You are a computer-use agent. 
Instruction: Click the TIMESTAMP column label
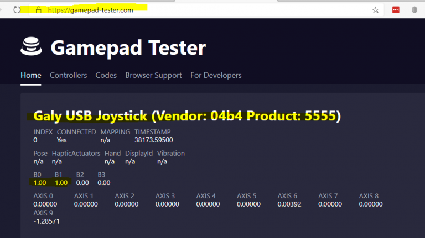pyautogui.click(x=153, y=132)
